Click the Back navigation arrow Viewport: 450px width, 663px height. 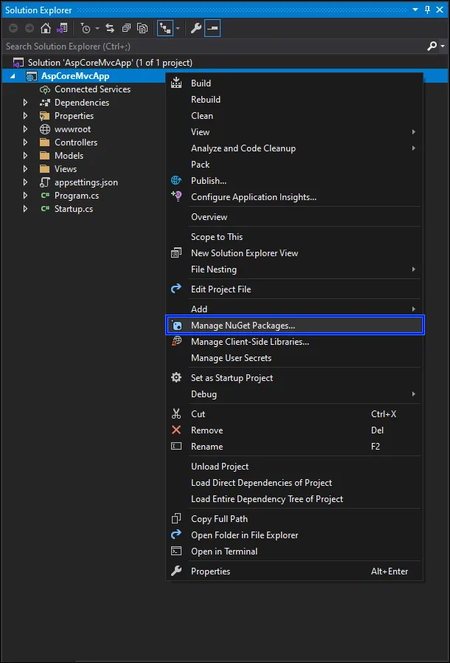(x=13, y=28)
